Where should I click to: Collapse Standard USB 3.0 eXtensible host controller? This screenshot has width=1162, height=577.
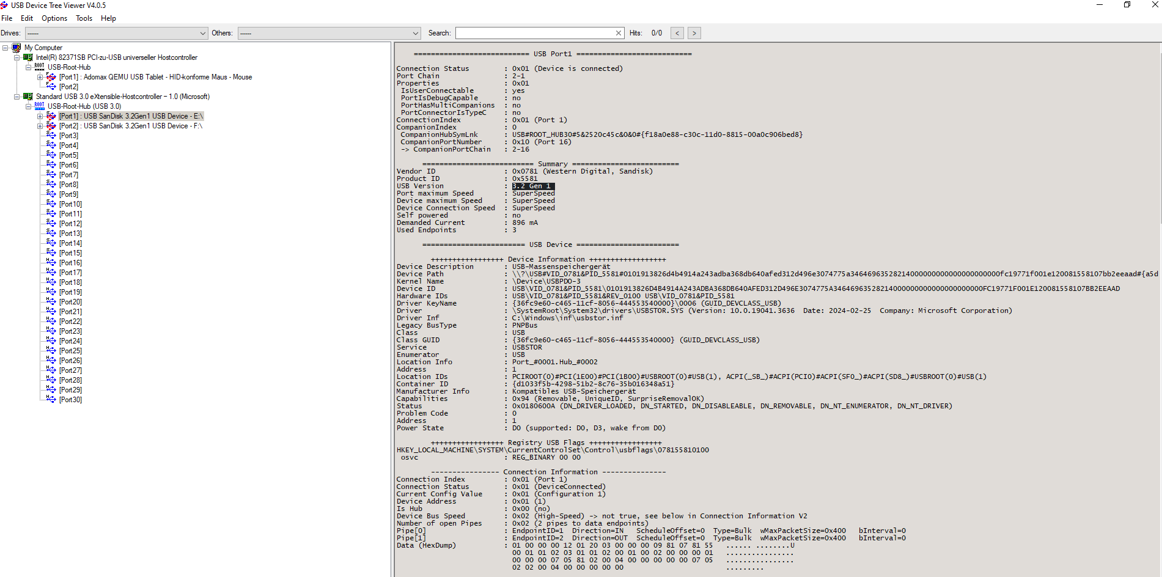click(x=17, y=97)
